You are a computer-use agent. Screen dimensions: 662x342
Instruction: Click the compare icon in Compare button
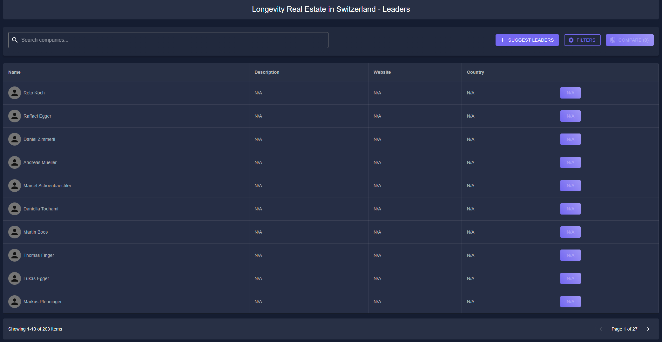point(613,40)
